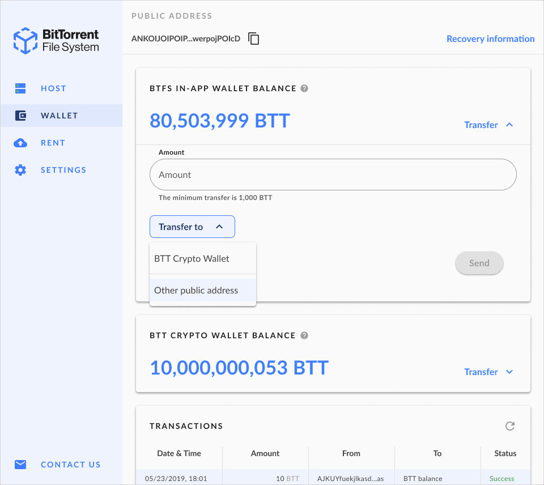Refresh the transactions list

pyautogui.click(x=509, y=426)
